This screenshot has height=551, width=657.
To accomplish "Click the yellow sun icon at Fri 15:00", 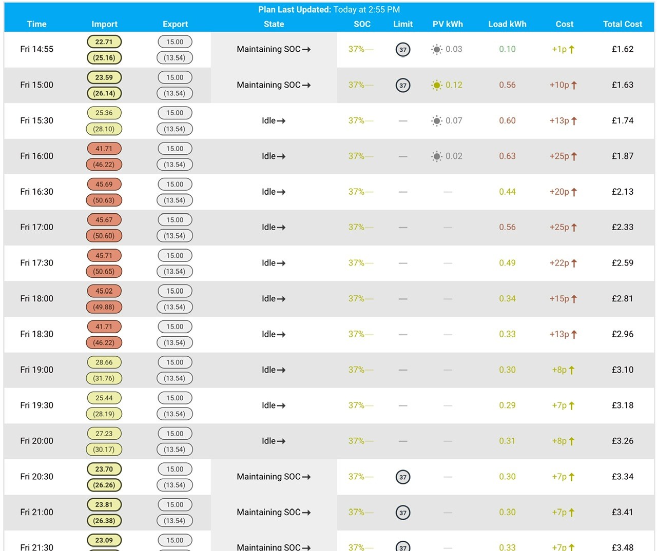I will [436, 85].
